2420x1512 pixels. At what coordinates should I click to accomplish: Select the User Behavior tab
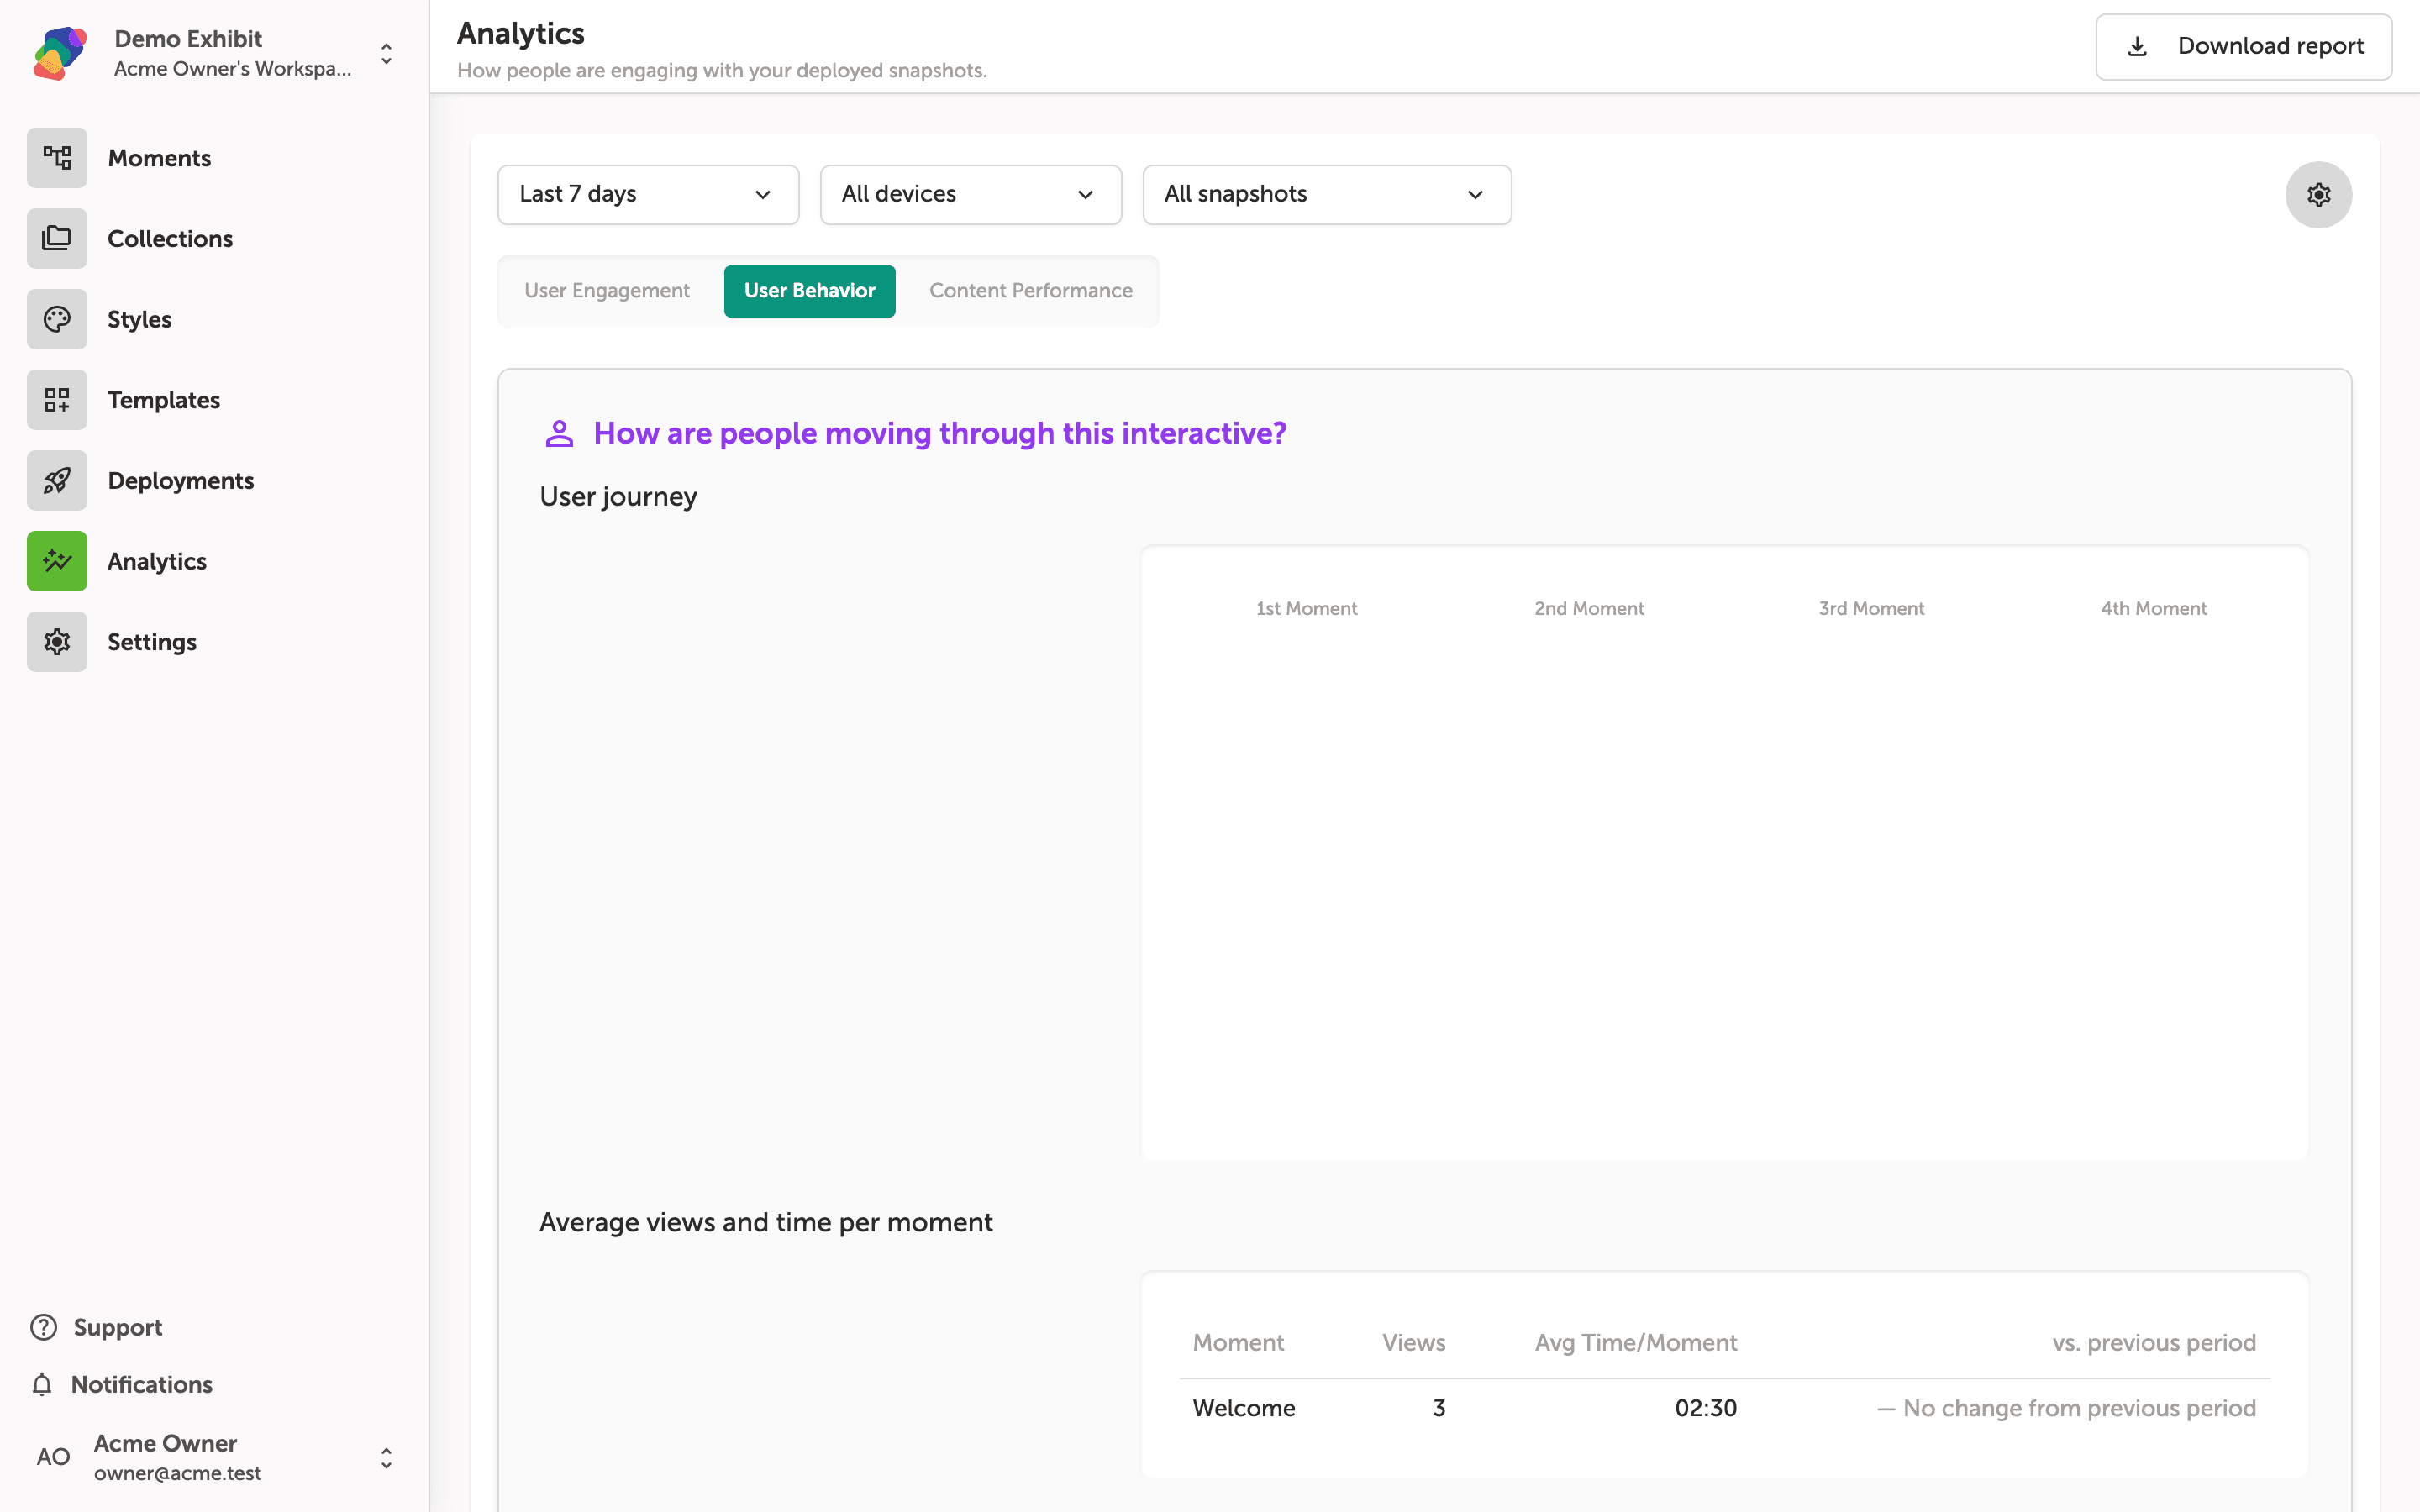809,291
